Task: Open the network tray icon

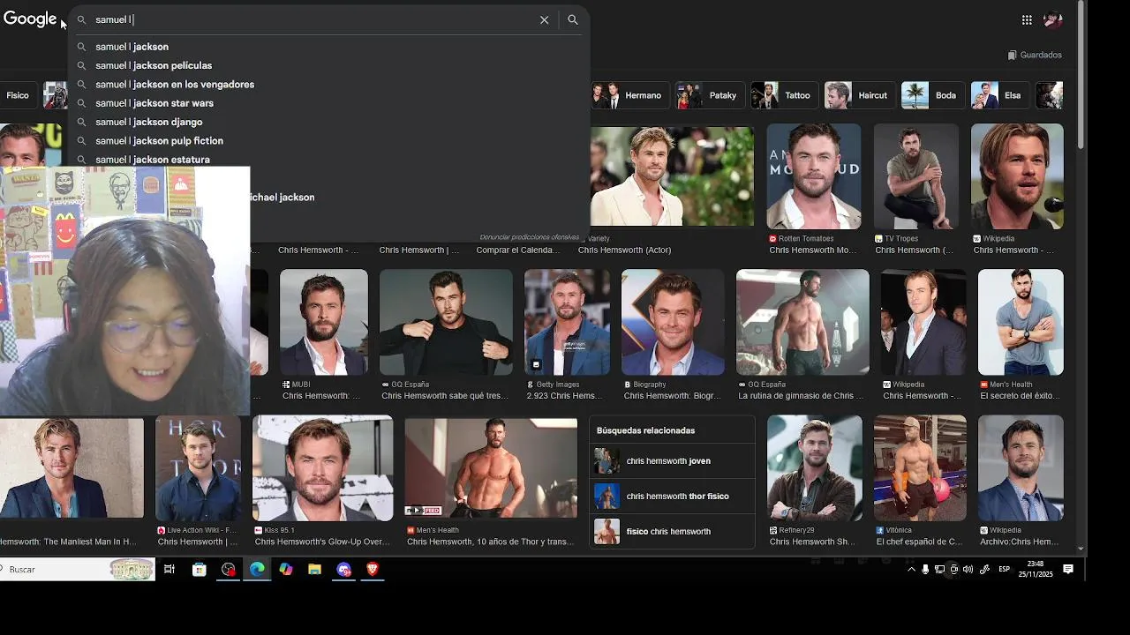Action: click(939, 570)
